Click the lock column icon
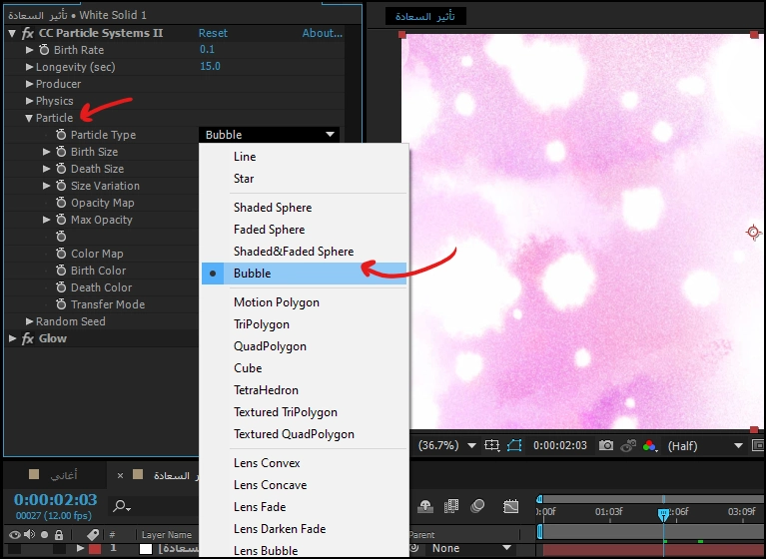The height and width of the screenshot is (559, 766). pyautogui.click(x=59, y=535)
